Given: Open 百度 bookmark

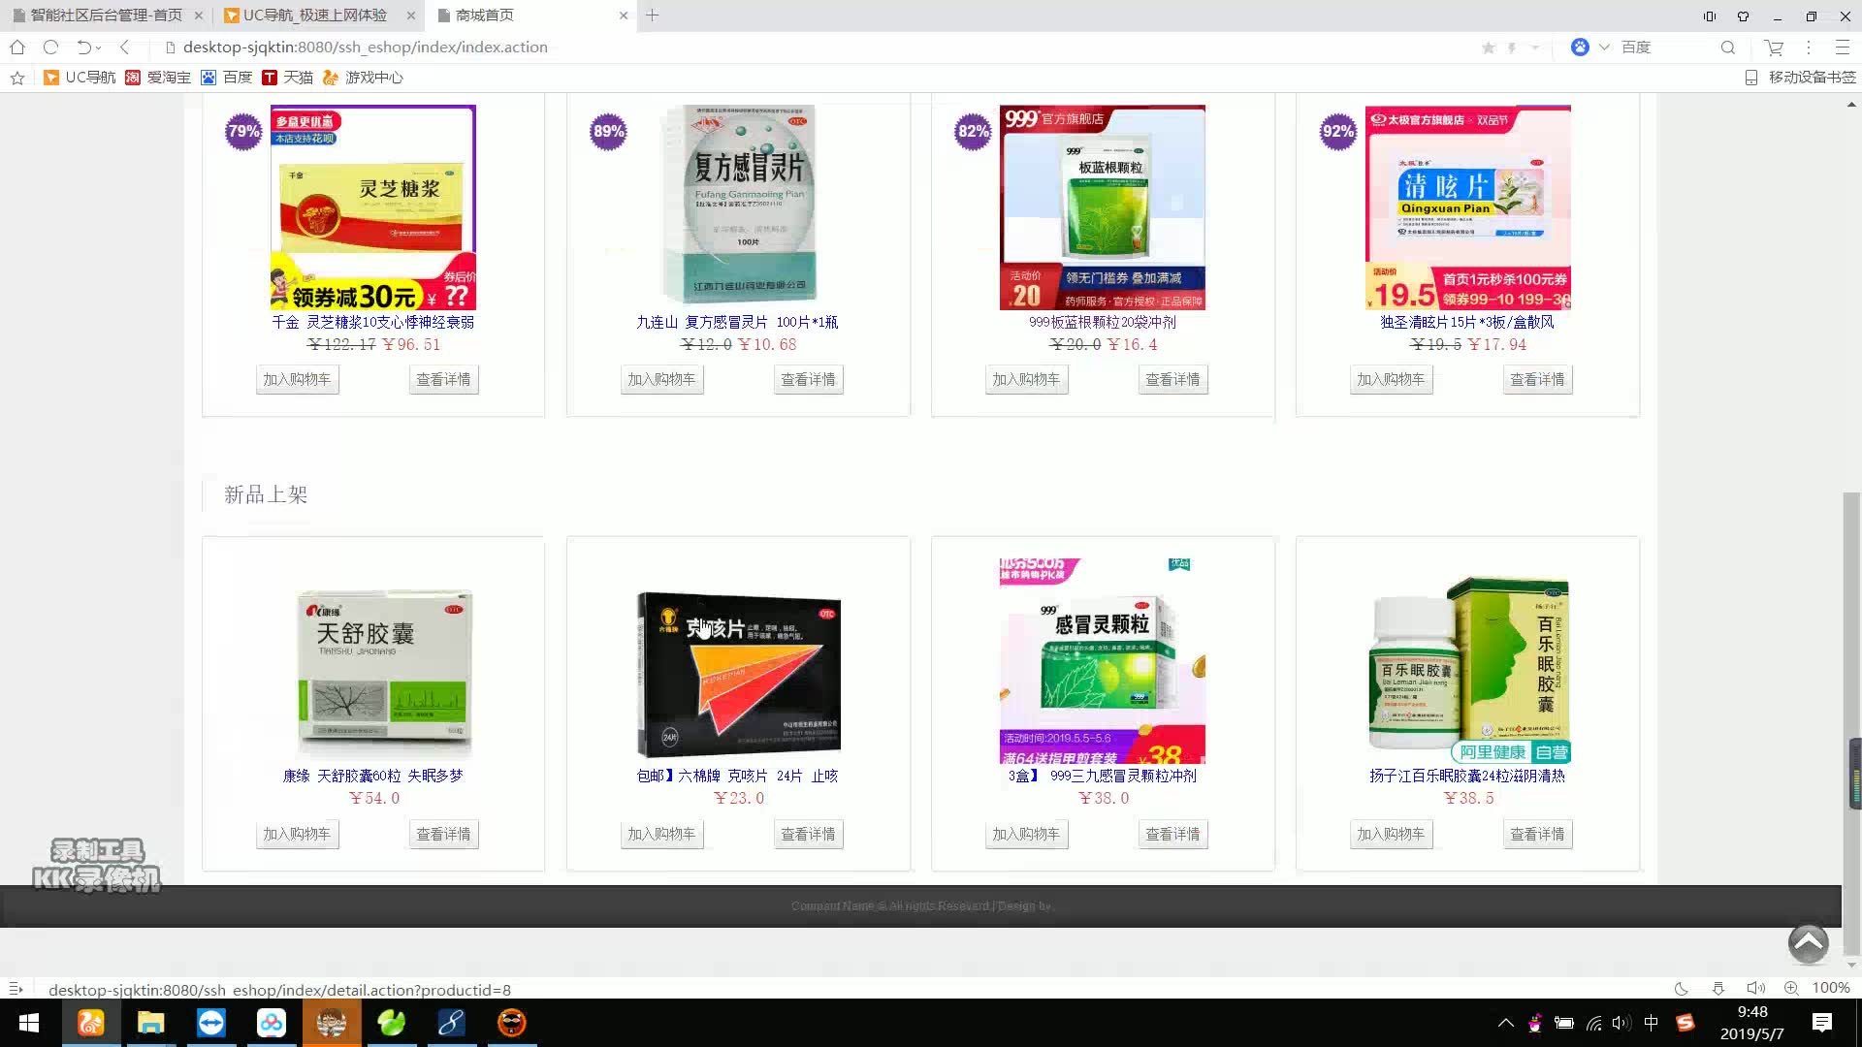Looking at the screenshot, I should coord(227,78).
